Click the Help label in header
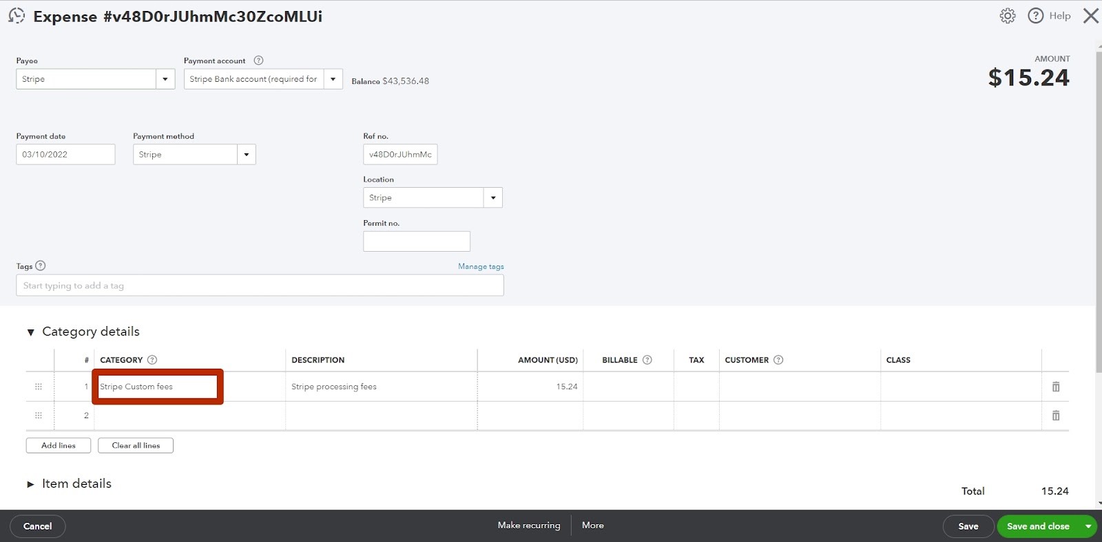The image size is (1102, 542). point(1060,16)
